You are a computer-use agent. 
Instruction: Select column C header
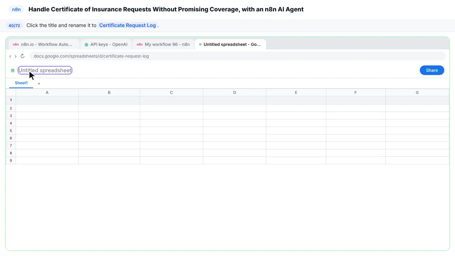(x=171, y=92)
